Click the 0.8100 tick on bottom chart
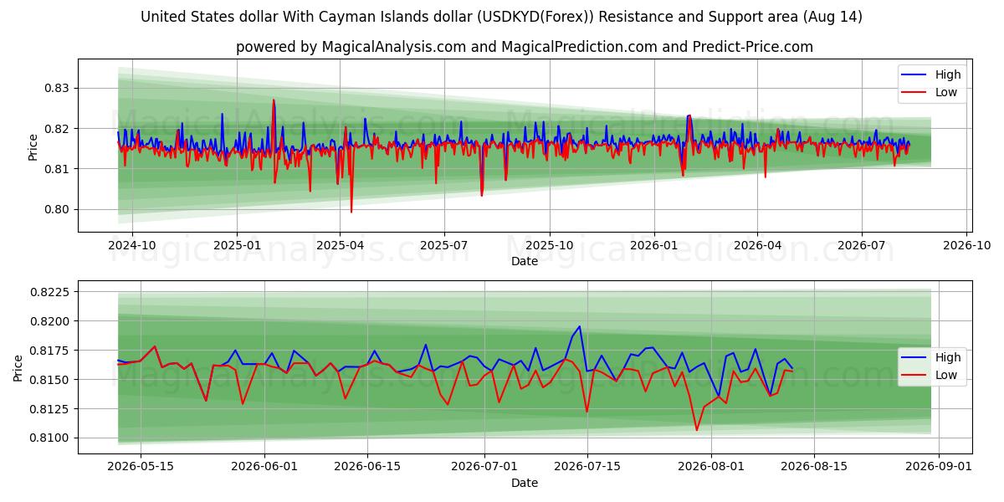 click(x=52, y=438)
